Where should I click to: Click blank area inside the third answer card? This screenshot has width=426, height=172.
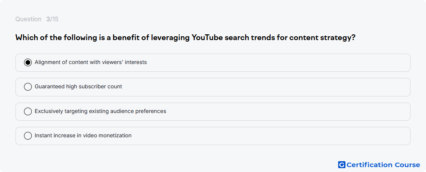(272, 111)
